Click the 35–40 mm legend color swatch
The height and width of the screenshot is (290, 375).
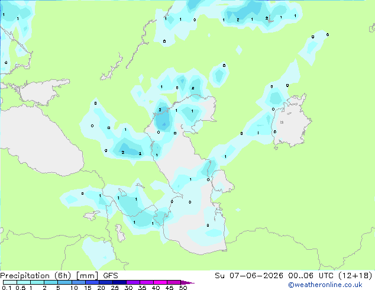[146, 282]
